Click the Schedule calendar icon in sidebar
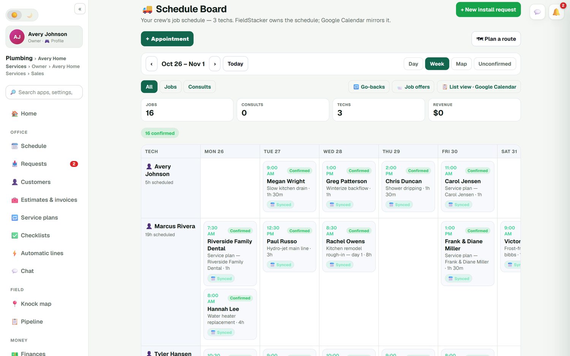 14,146
